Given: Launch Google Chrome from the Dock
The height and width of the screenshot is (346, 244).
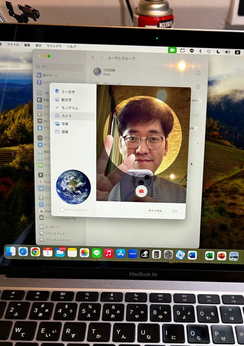Looking at the screenshot, I should point(35,252).
